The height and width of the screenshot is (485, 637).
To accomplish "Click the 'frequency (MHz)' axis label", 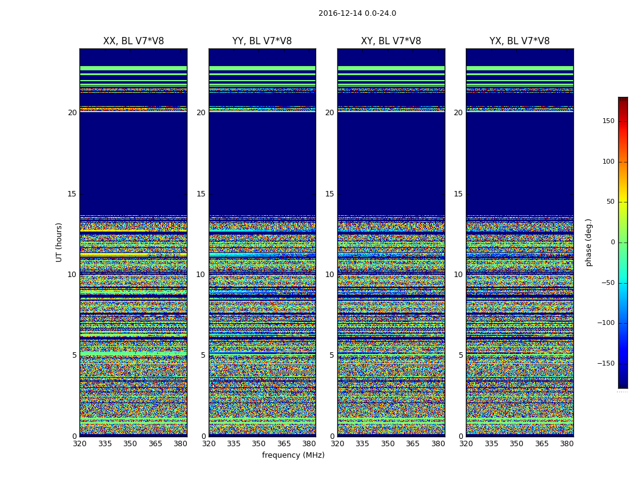I will pos(293,455).
